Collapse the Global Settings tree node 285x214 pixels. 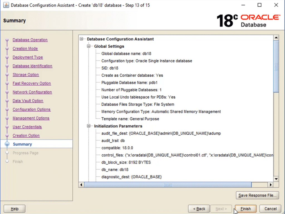click(x=89, y=46)
